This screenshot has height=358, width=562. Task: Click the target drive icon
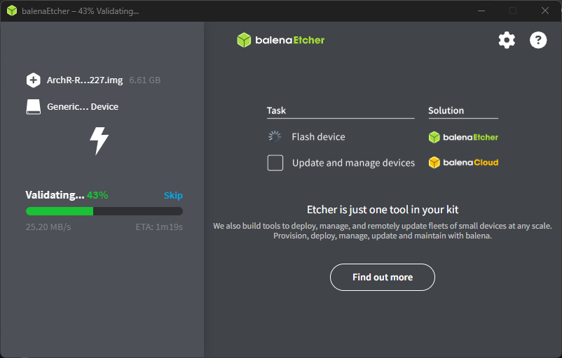coord(33,107)
